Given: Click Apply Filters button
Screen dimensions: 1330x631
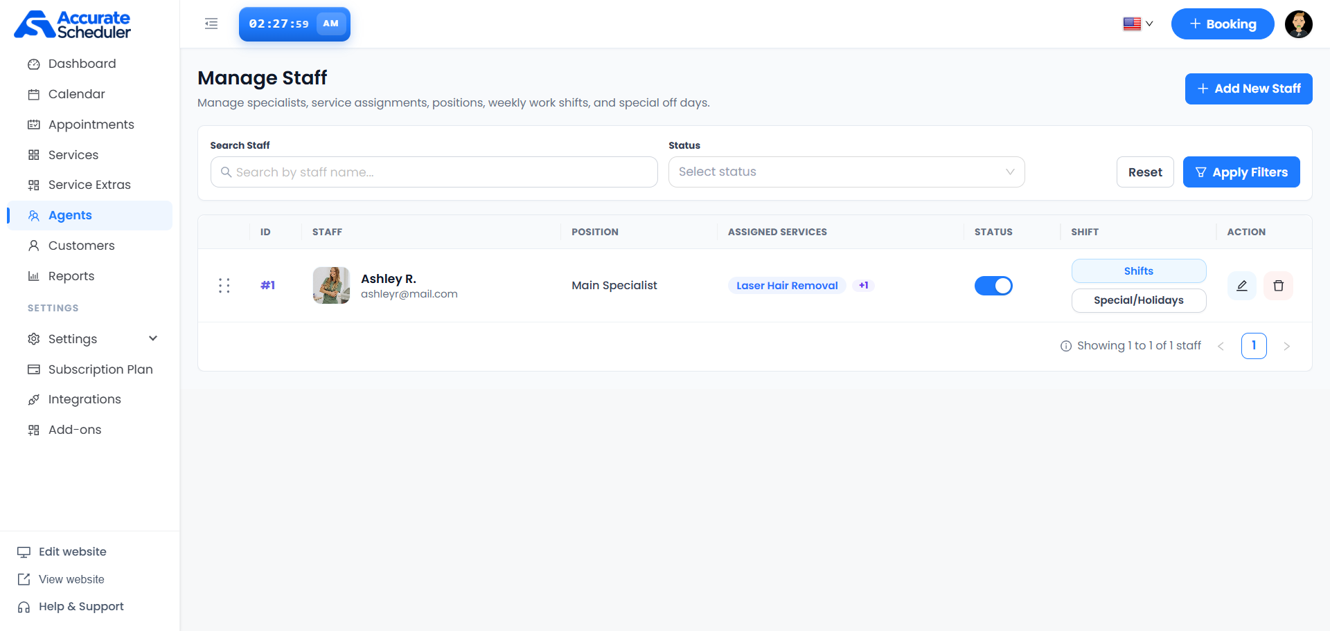Looking at the screenshot, I should 1241,172.
